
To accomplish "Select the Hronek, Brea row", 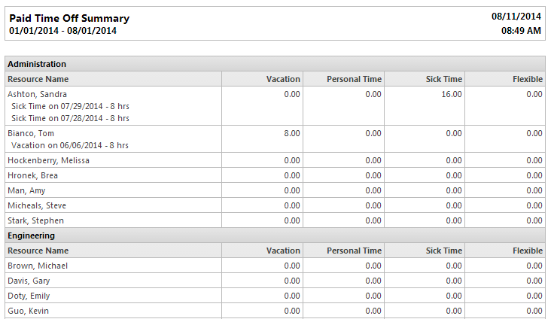I will 275,175.
